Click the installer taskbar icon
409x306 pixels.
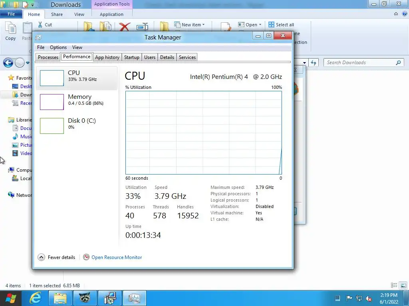(x=109, y=298)
